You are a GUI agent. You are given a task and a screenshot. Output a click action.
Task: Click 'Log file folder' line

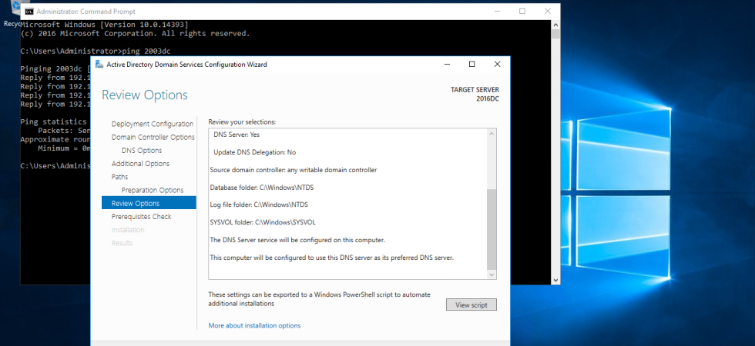(259, 205)
